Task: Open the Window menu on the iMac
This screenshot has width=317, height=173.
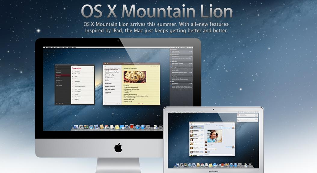Action: [70, 47]
